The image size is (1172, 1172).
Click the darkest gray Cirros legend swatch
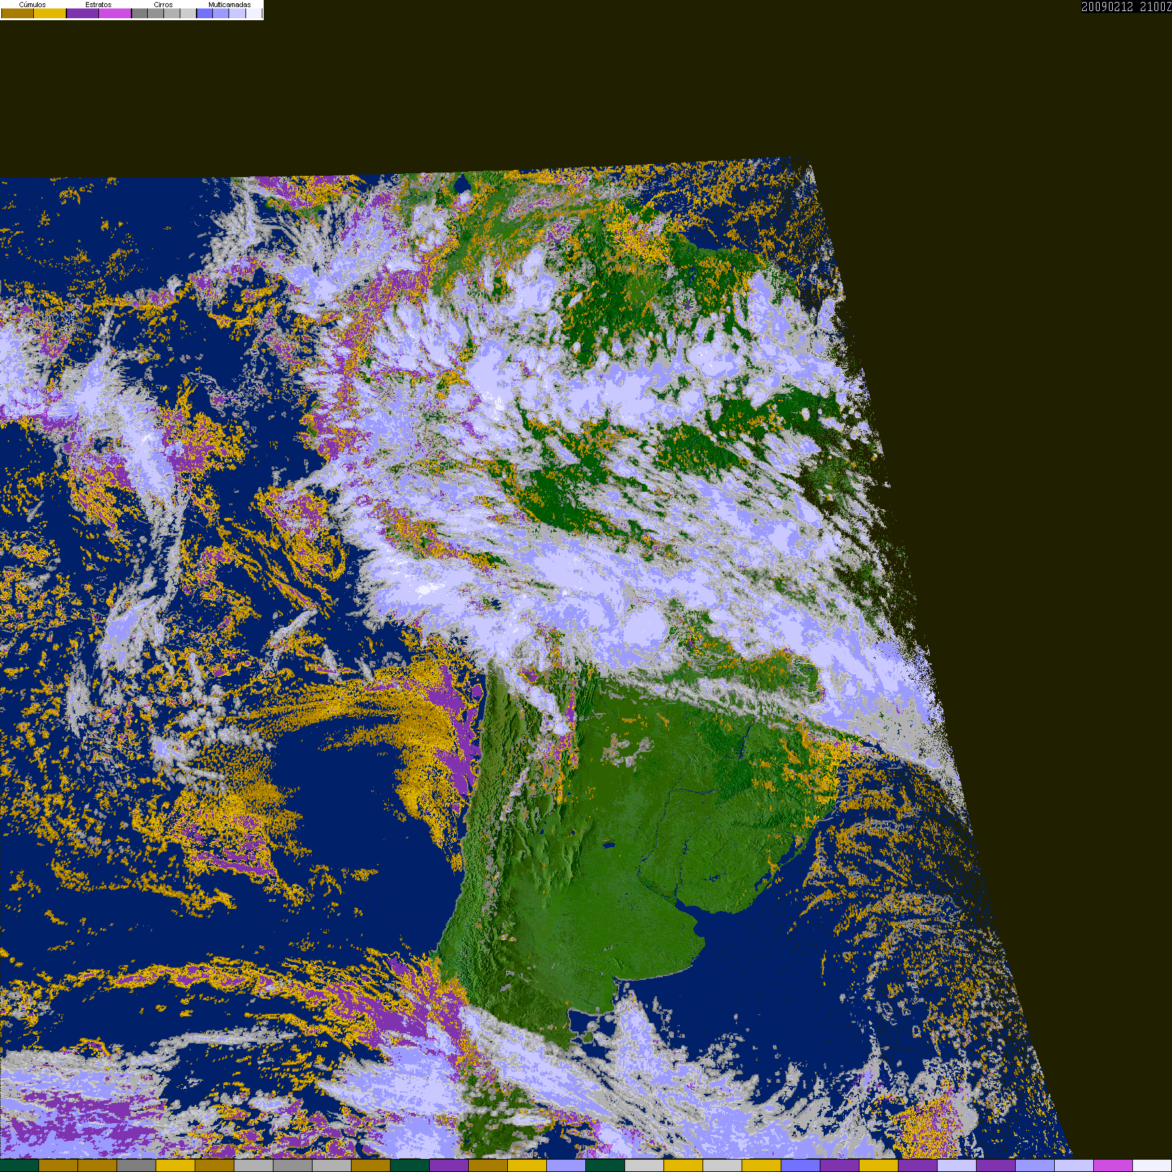pyautogui.click(x=139, y=13)
